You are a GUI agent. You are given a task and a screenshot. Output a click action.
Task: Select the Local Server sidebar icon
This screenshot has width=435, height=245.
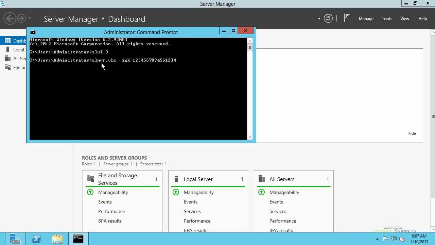[8, 50]
